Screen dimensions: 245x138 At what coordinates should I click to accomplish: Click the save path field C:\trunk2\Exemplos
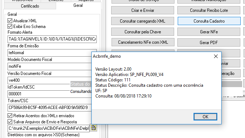[x=49, y=128]
